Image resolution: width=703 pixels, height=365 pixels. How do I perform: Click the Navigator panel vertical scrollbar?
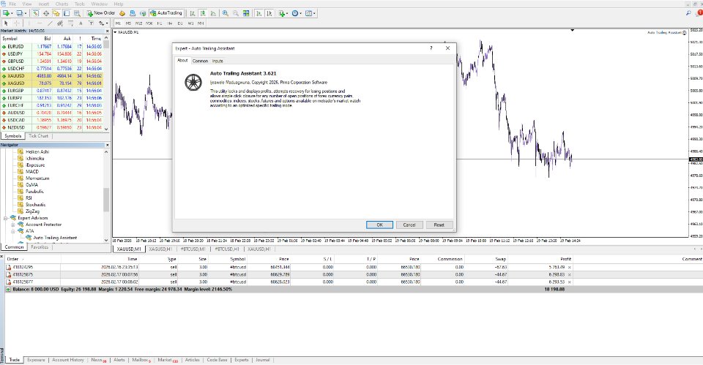(x=106, y=197)
